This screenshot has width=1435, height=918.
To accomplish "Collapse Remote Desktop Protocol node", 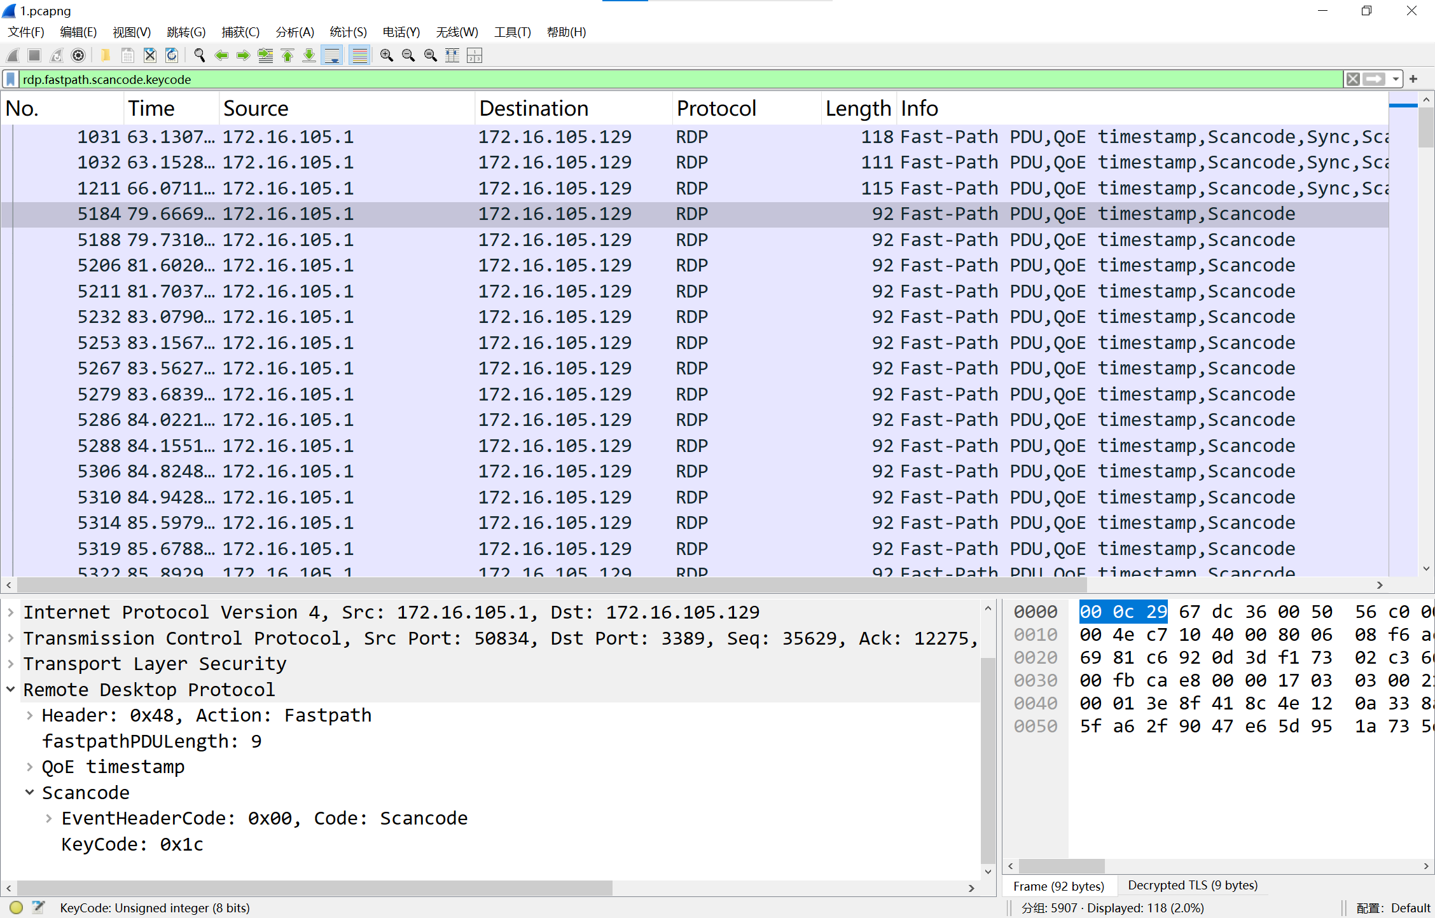I will pos(11,690).
